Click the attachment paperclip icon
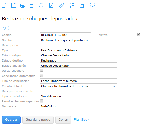155x134 pixels. tap(61, 5)
